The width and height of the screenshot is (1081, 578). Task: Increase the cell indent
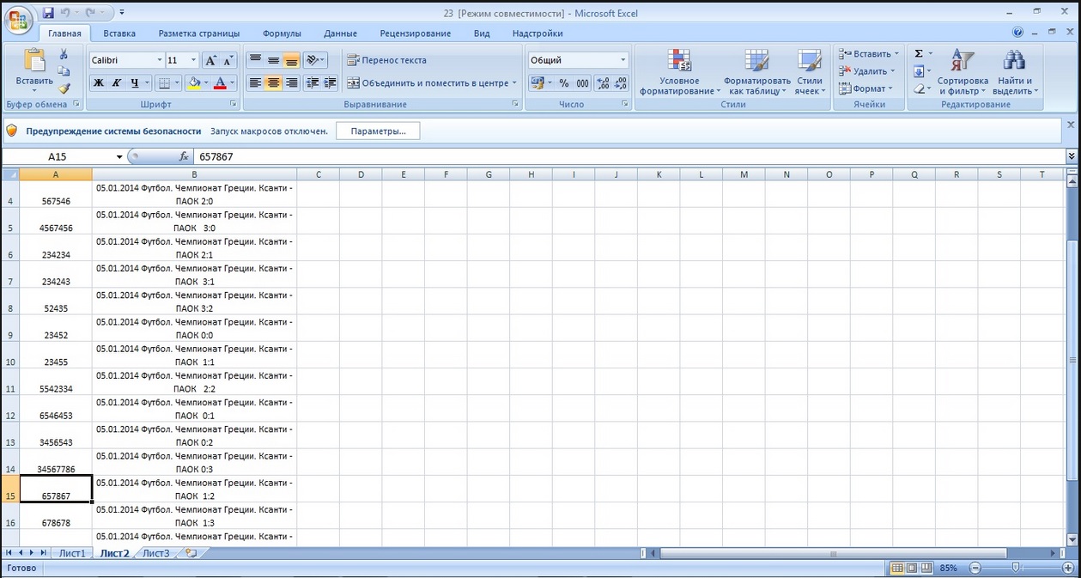pyautogui.click(x=330, y=83)
